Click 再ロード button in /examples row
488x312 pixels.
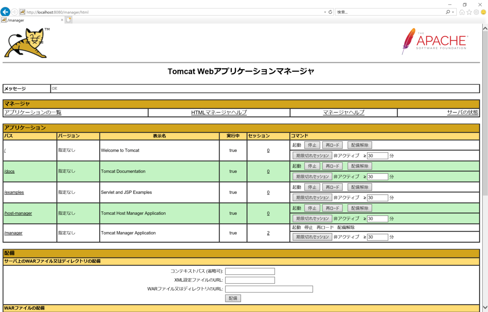click(x=332, y=187)
